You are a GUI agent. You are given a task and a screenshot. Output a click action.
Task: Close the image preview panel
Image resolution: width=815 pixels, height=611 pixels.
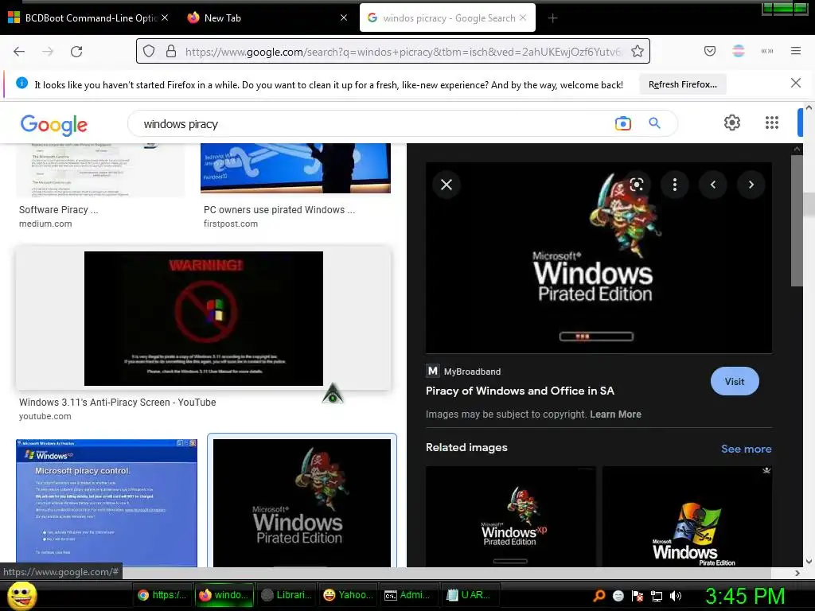(x=446, y=185)
